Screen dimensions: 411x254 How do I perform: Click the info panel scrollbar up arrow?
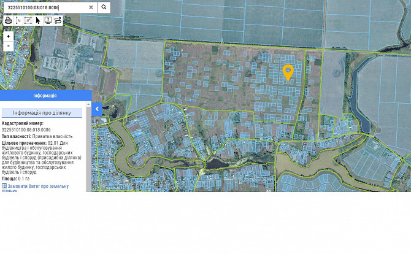click(x=88, y=104)
